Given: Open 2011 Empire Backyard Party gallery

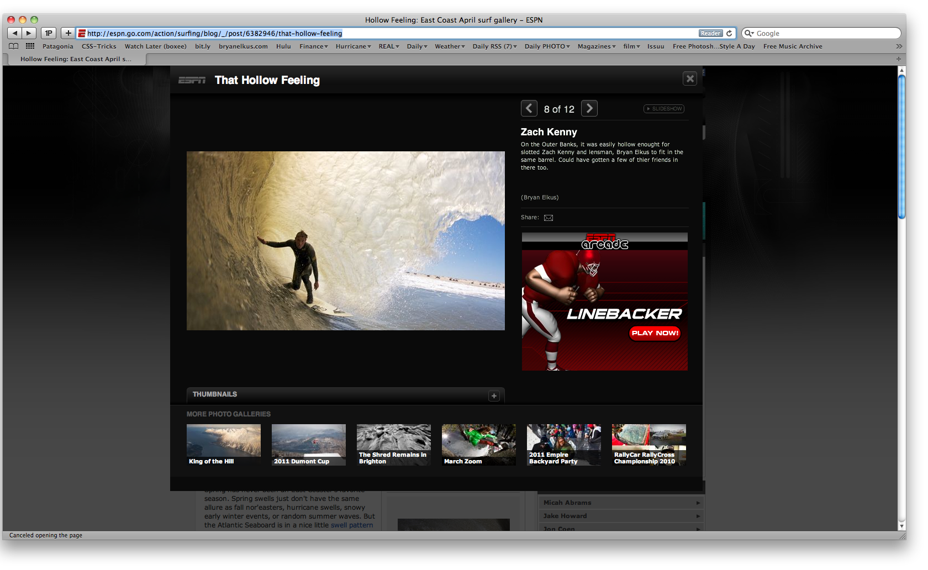Looking at the screenshot, I should (564, 445).
